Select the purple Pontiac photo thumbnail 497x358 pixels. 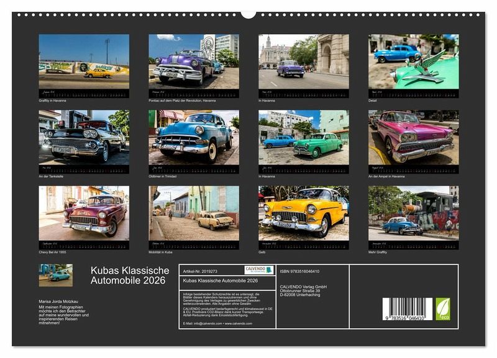pos(193,62)
